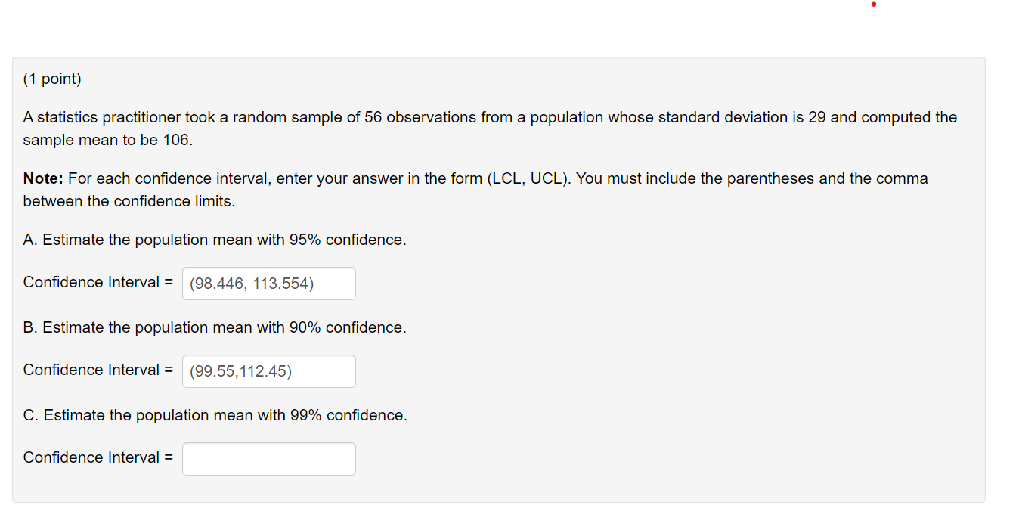Click the third Confidence Interval = label
Screen dimensions: 1019x527
(96, 457)
